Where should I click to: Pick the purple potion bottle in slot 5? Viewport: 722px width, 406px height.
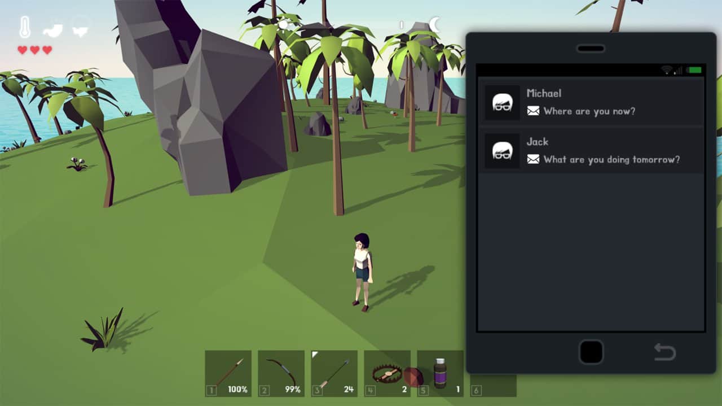point(440,373)
